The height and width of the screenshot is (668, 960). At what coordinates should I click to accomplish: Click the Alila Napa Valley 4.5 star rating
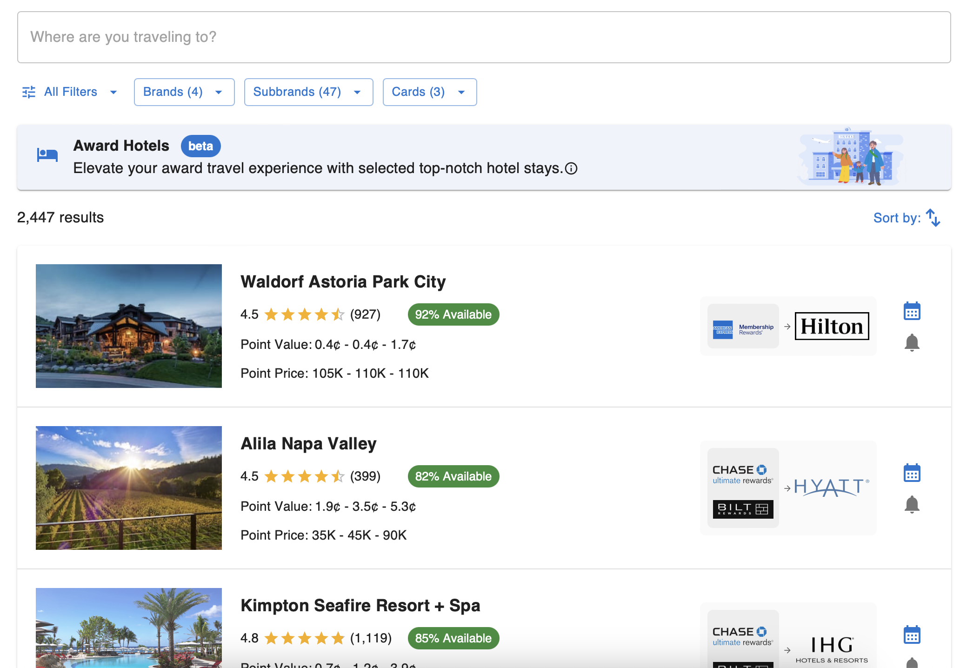point(304,477)
